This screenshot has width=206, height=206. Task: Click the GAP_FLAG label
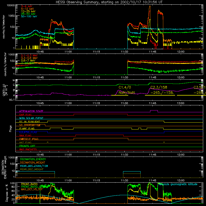(x=25, y=115)
